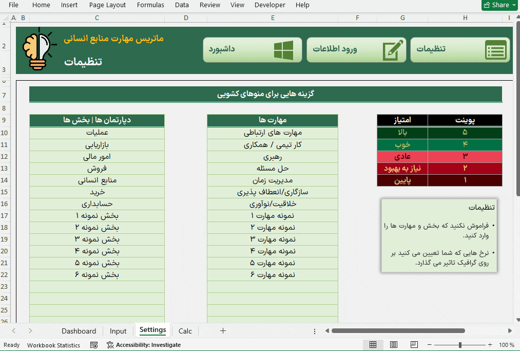Select the رهبری skill cell
Image resolution: width=520 pixels, height=351 pixels.
[273, 157]
